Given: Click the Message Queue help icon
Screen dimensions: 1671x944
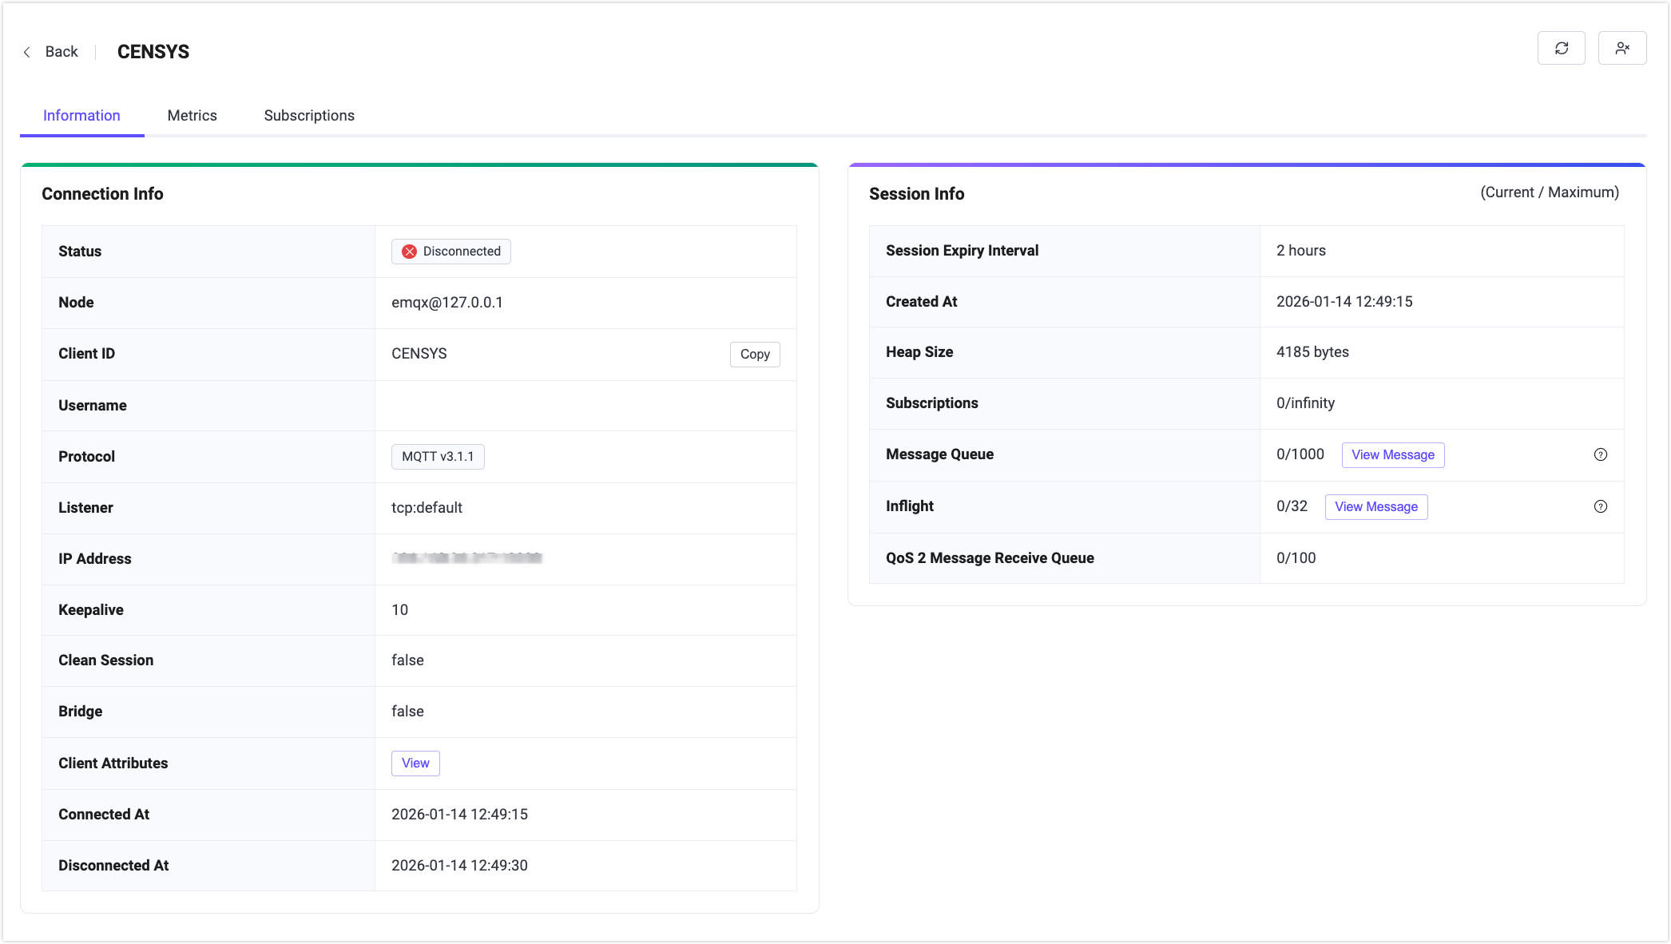Looking at the screenshot, I should pyautogui.click(x=1600, y=454).
